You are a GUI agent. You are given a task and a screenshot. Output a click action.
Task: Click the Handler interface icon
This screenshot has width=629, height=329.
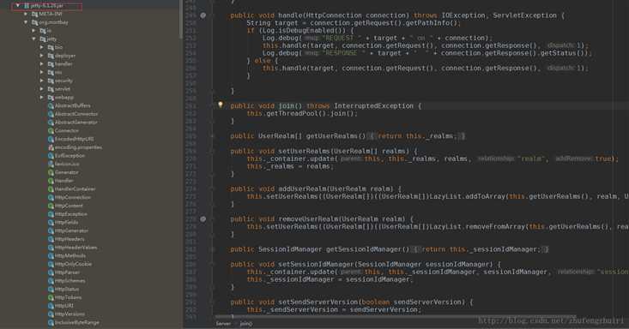(x=51, y=181)
